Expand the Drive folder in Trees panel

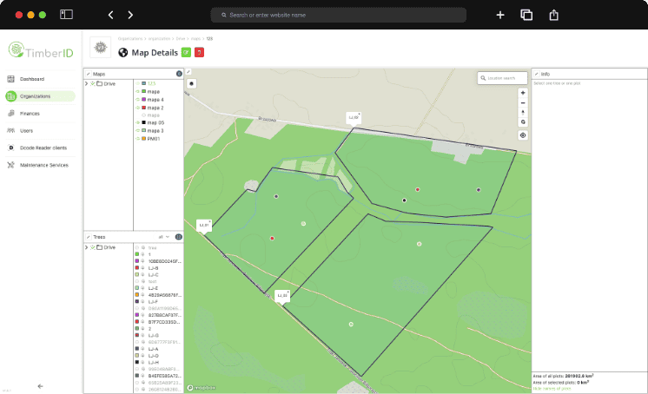(86, 247)
